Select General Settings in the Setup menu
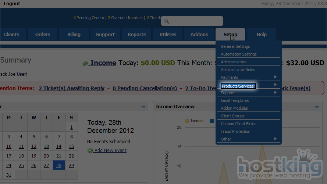Viewport: 327px width, 184px height. tap(235, 47)
